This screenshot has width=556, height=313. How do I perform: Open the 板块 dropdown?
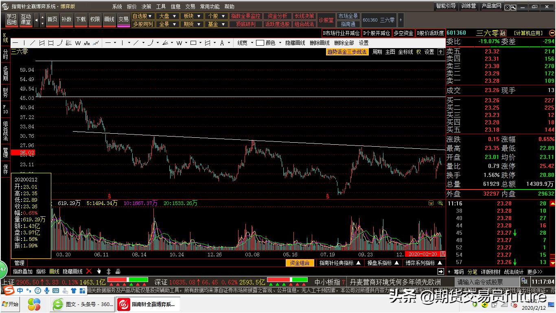coord(192,16)
